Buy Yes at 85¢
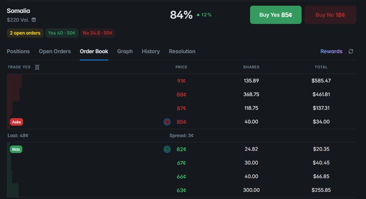 coord(276,15)
